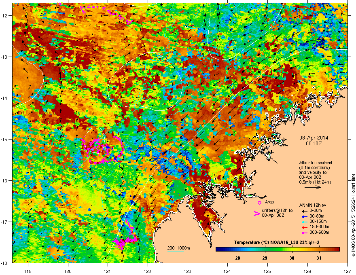Click the temperature color bar near 30
This screenshot has height=275, width=356.
[x=292, y=250]
